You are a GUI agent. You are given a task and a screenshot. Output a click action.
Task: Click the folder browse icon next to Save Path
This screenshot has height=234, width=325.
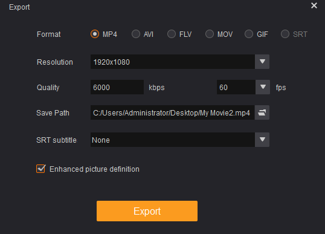point(262,112)
